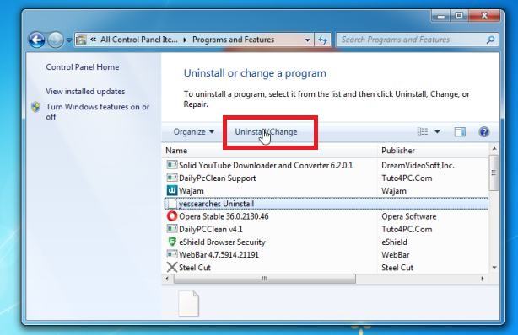The image size is (518, 335).
Task: Click the blank yessearches file icon
Action: [172, 204]
